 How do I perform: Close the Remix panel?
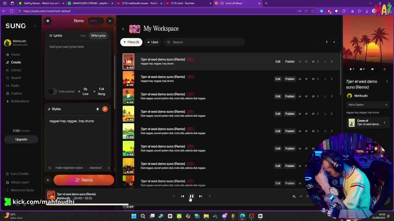(x=110, y=21)
